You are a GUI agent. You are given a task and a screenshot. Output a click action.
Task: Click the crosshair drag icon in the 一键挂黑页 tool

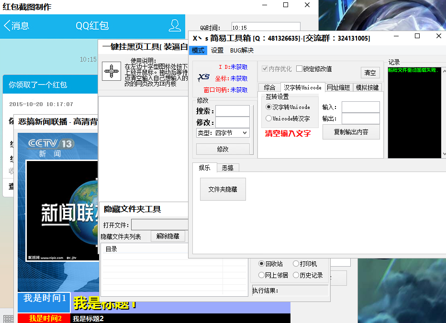click(x=111, y=71)
